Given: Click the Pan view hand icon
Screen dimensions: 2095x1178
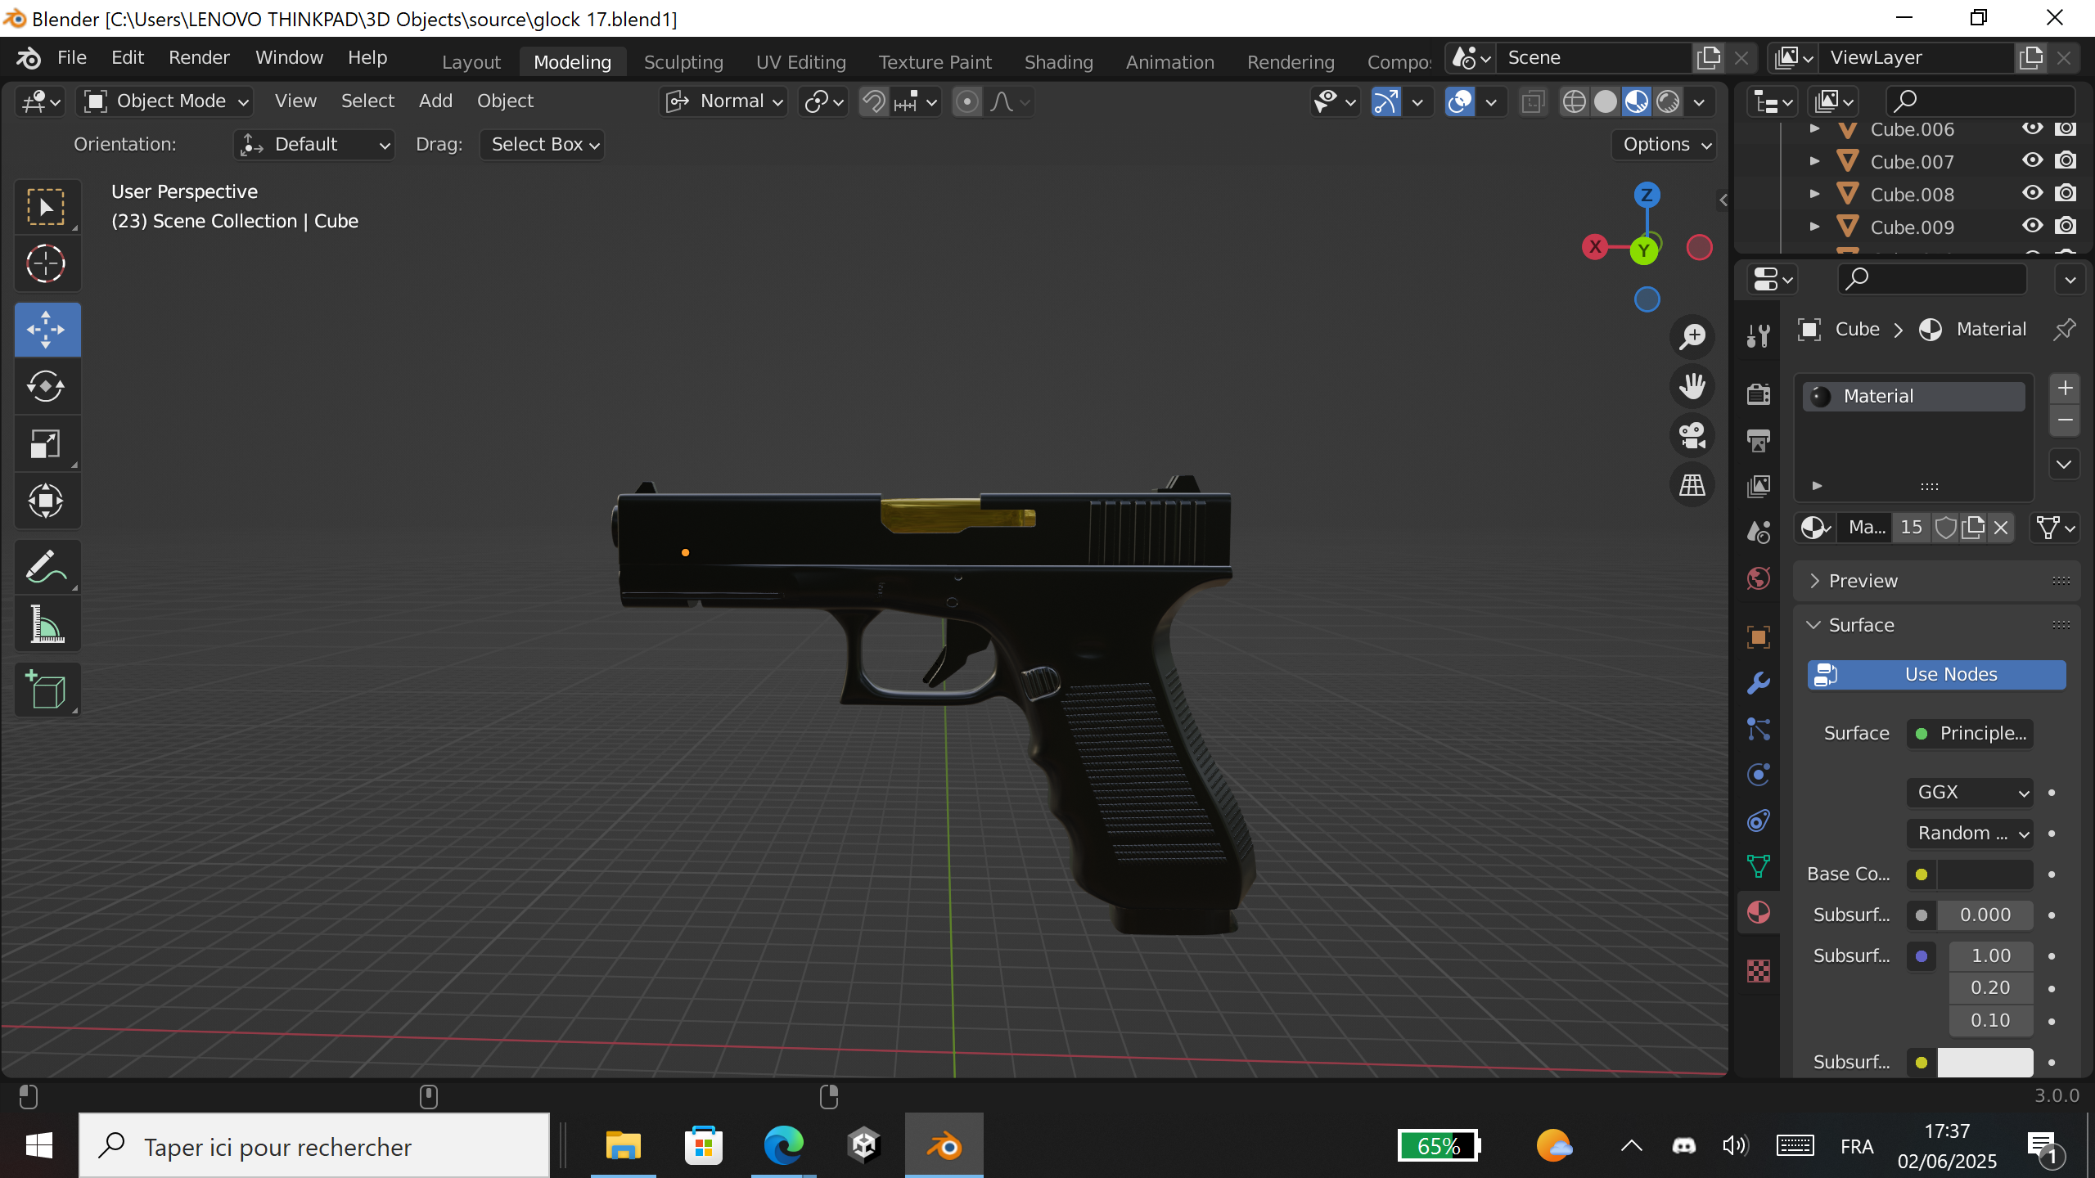Looking at the screenshot, I should click(1692, 385).
